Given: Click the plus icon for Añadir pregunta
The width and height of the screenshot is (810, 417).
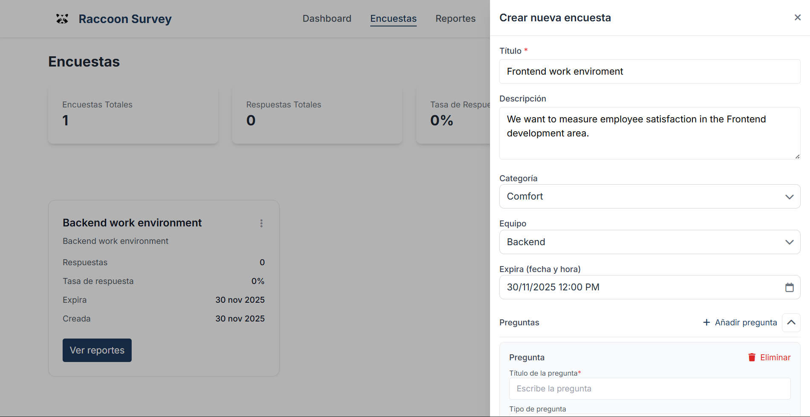Looking at the screenshot, I should point(706,322).
